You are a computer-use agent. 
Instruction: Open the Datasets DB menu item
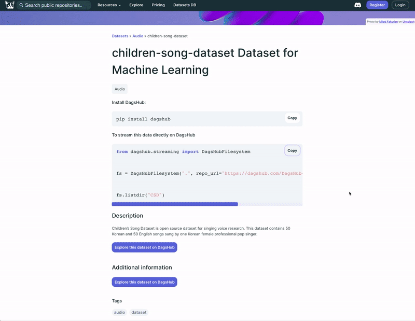click(185, 5)
